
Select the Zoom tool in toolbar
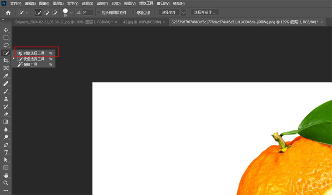6,183
